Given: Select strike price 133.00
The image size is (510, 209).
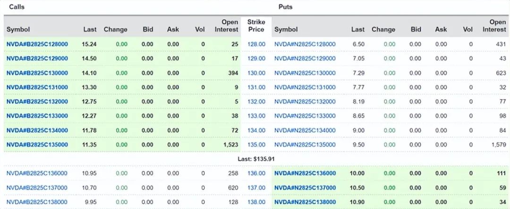Looking at the screenshot, I should click(x=256, y=116).
